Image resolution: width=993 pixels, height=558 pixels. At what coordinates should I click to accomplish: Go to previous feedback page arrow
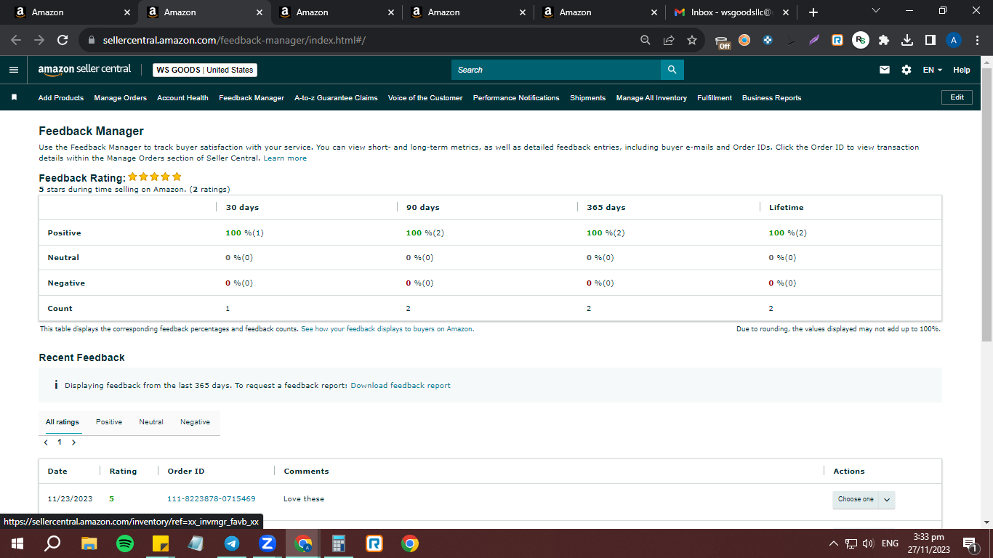[46, 442]
